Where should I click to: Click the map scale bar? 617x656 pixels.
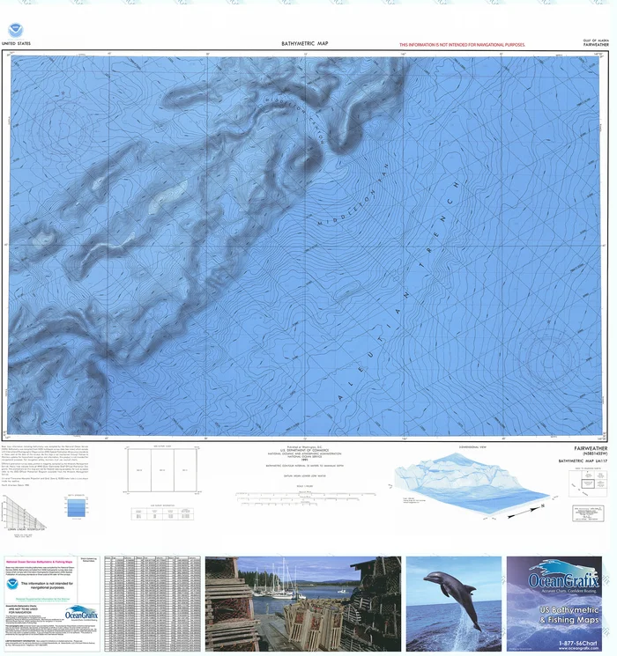pos(305,497)
